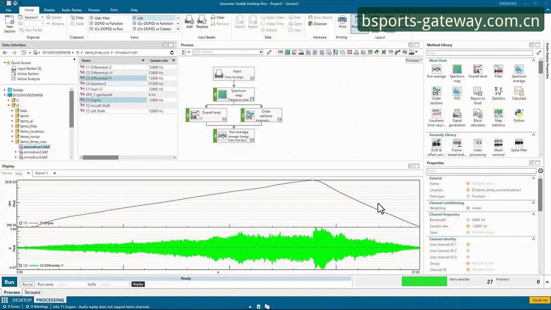The width and height of the screenshot is (551, 310).
Task: Click the PSD method icon
Action: pos(457,92)
